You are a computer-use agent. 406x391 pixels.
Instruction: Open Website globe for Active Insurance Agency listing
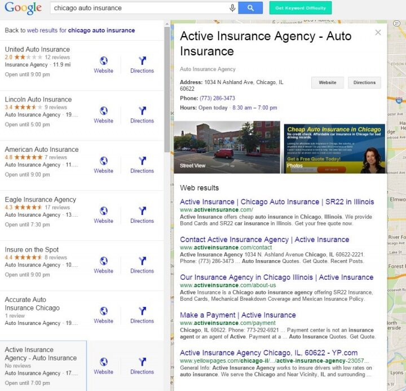[104, 366]
